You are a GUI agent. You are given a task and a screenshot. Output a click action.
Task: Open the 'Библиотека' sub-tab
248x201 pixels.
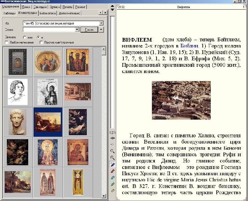click(x=48, y=13)
